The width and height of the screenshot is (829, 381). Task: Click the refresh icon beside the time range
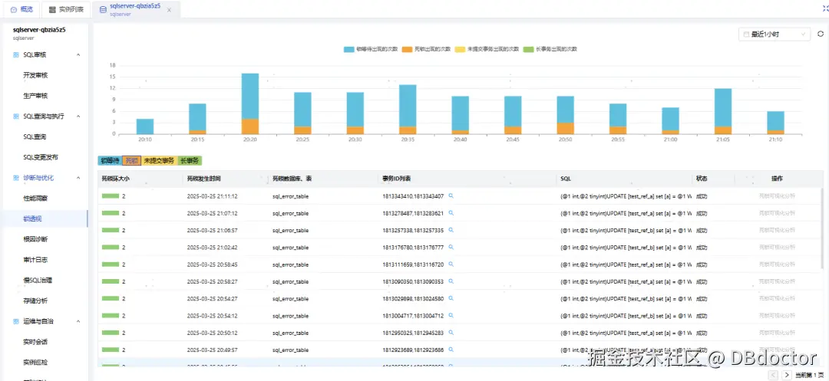(820, 34)
